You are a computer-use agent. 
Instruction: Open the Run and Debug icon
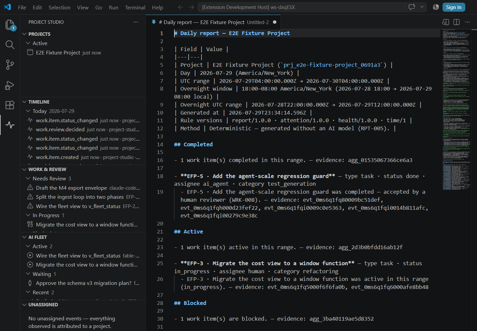click(x=10, y=85)
